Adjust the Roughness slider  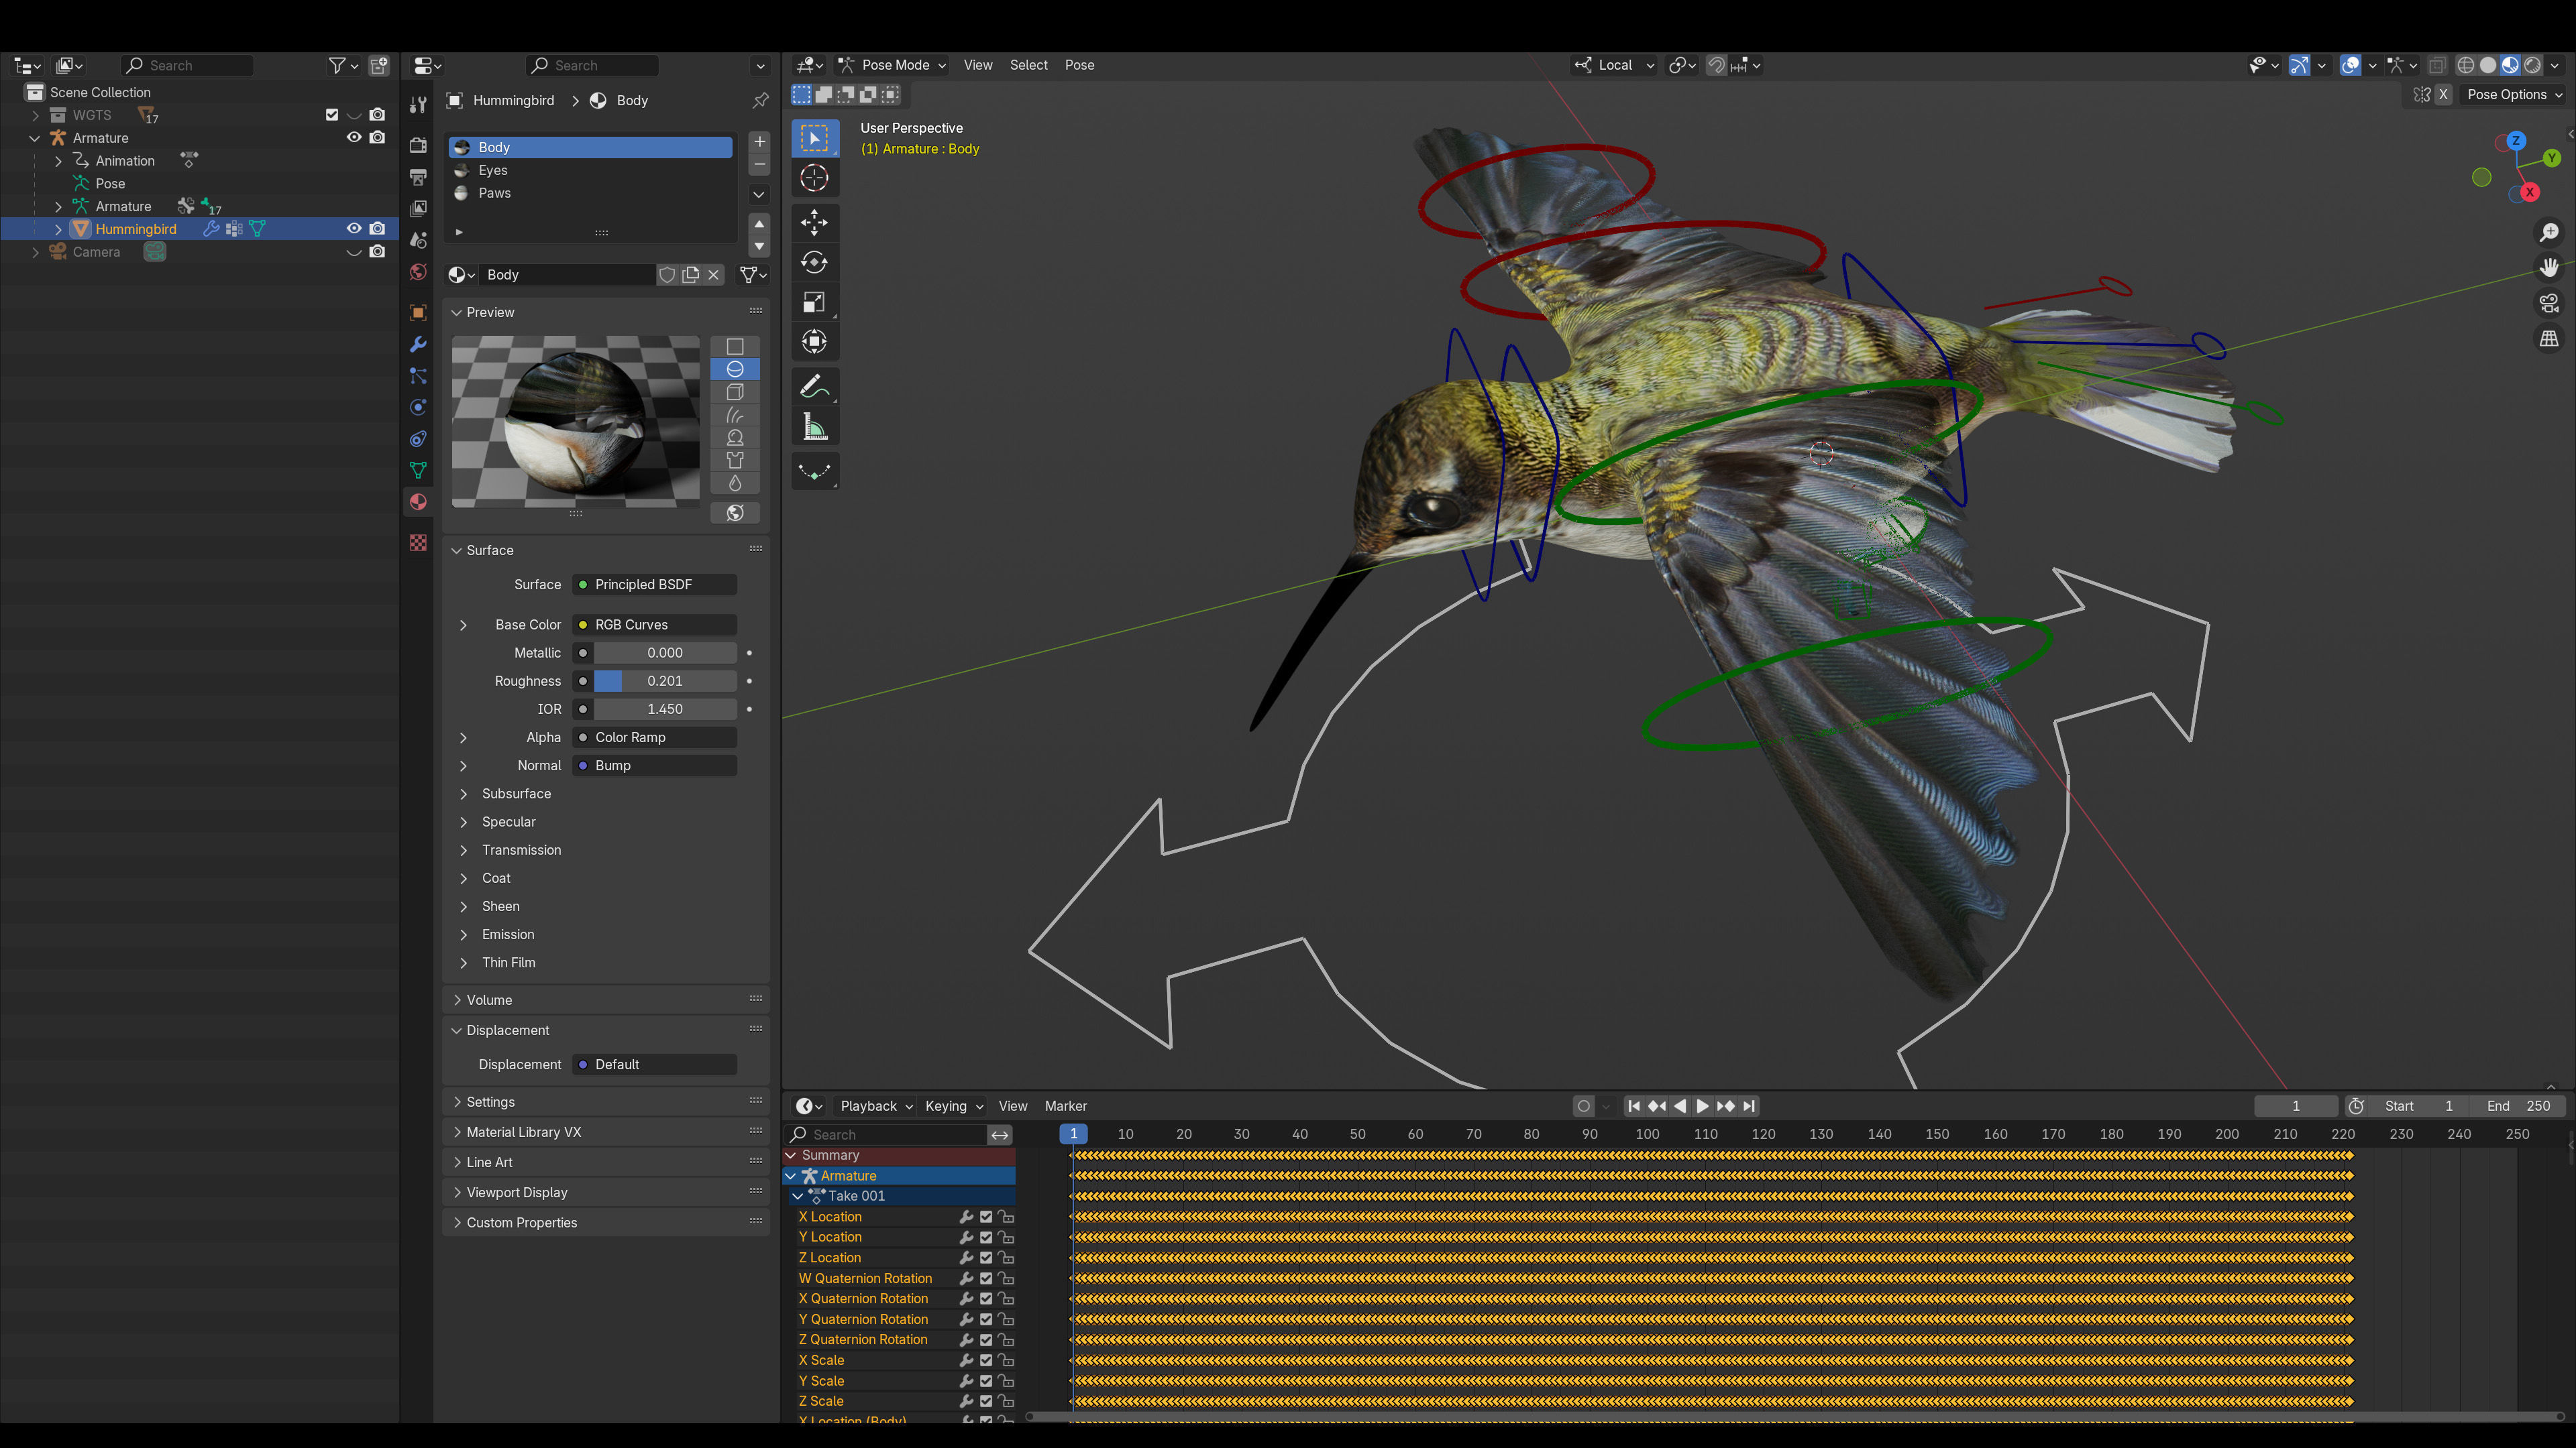tap(665, 682)
